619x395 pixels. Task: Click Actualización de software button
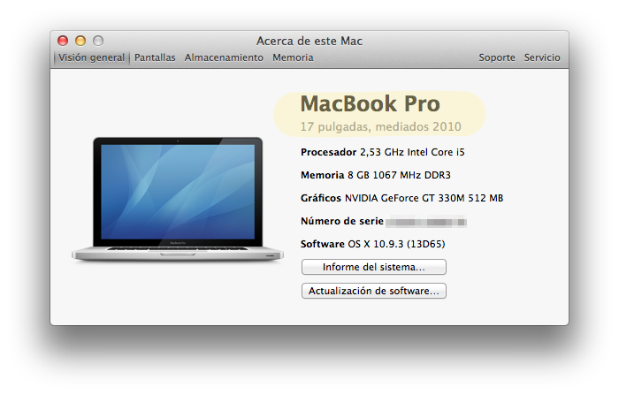pos(374,291)
